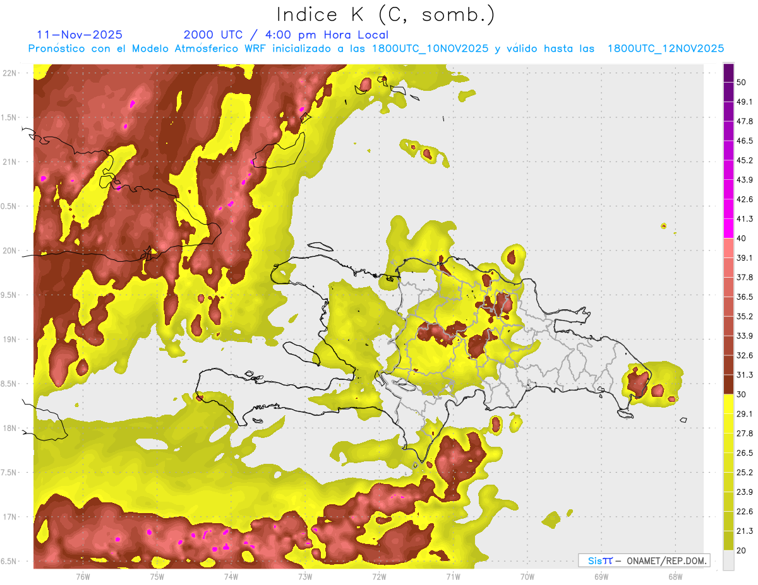Click the 75W longitude axis label

157,576
